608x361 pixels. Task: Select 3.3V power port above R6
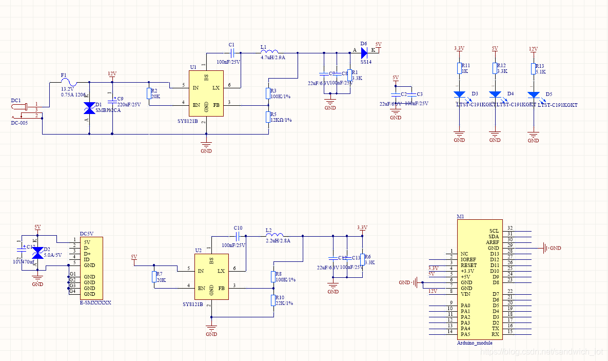362,230
